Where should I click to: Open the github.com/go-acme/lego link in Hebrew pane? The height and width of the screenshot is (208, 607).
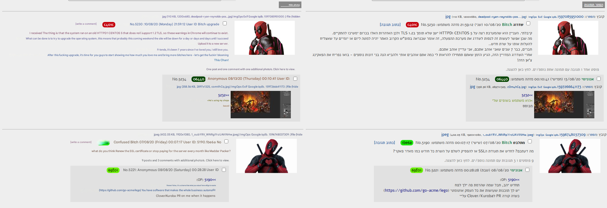click(x=416, y=191)
